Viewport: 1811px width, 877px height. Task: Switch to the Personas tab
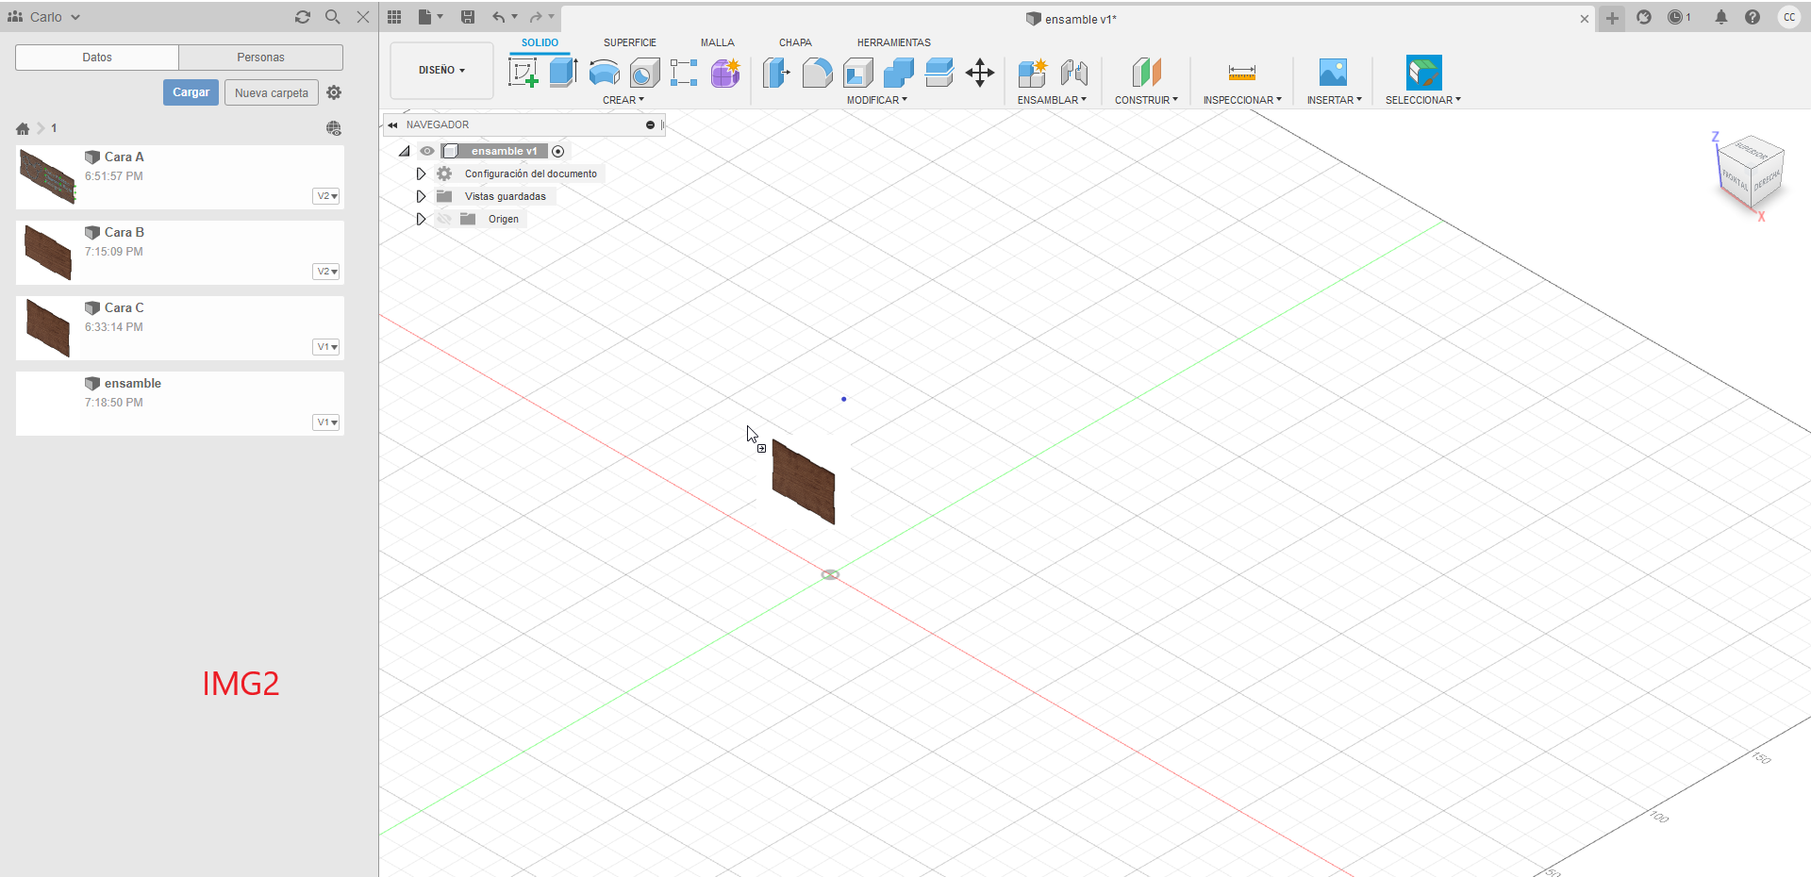pyautogui.click(x=260, y=58)
